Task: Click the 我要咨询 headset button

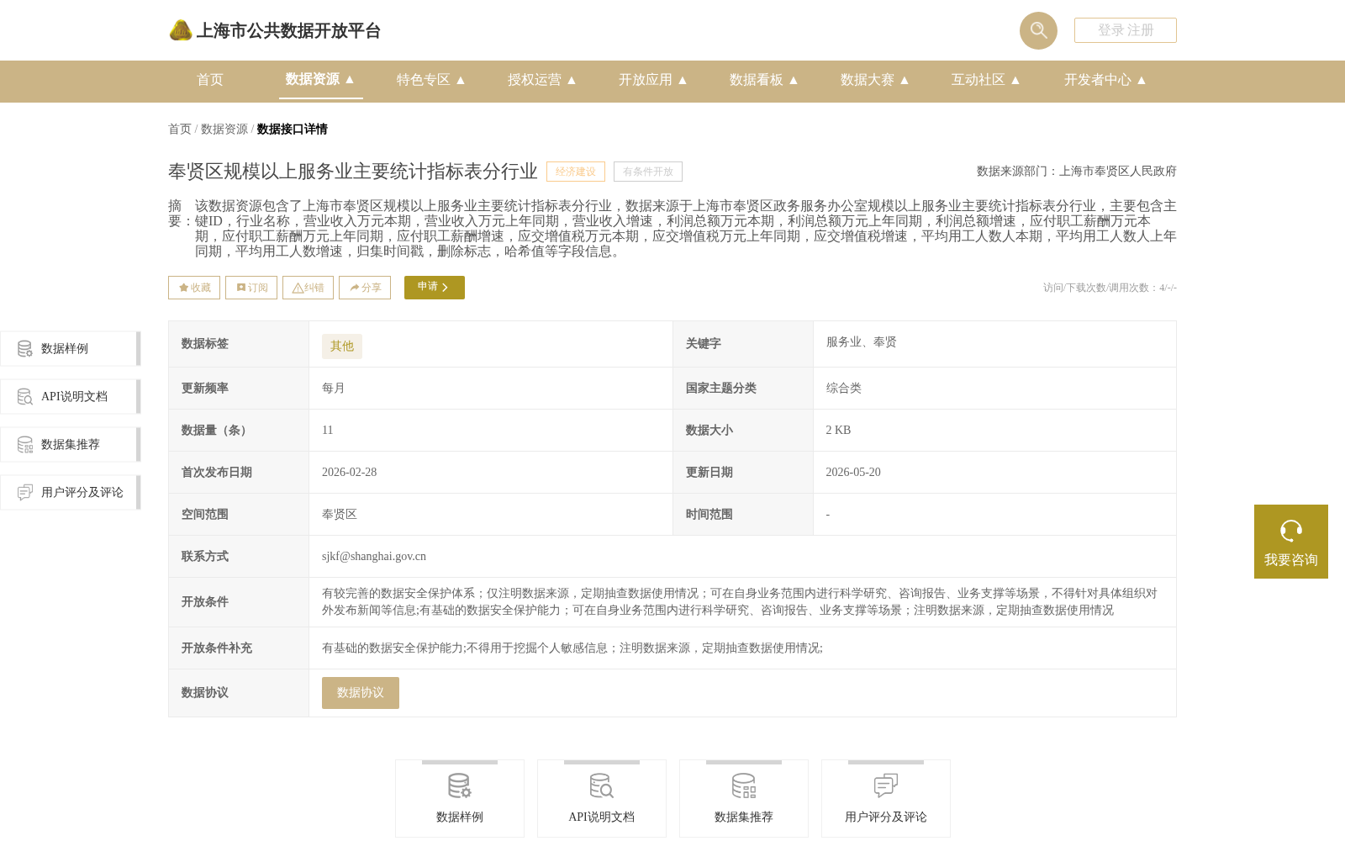Action: (x=1291, y=542)
